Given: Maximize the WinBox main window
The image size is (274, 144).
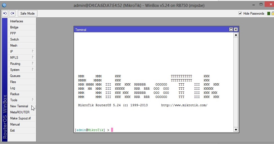Looking at the screenshot, I should (261, 4).
